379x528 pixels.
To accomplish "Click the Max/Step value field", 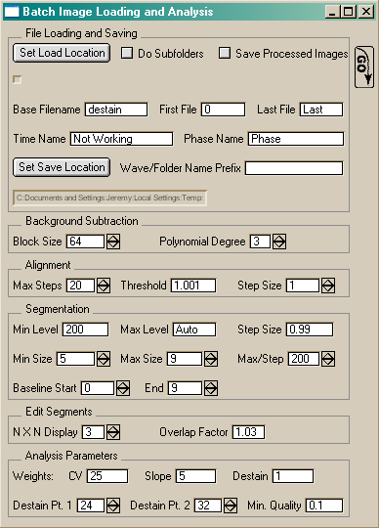I will [304, 359].
